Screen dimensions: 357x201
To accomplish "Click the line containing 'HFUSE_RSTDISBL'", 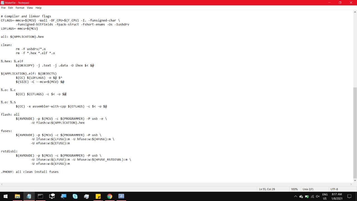I will 81,159.
